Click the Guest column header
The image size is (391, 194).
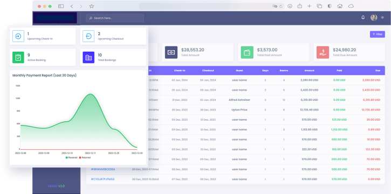click(239, 71)
